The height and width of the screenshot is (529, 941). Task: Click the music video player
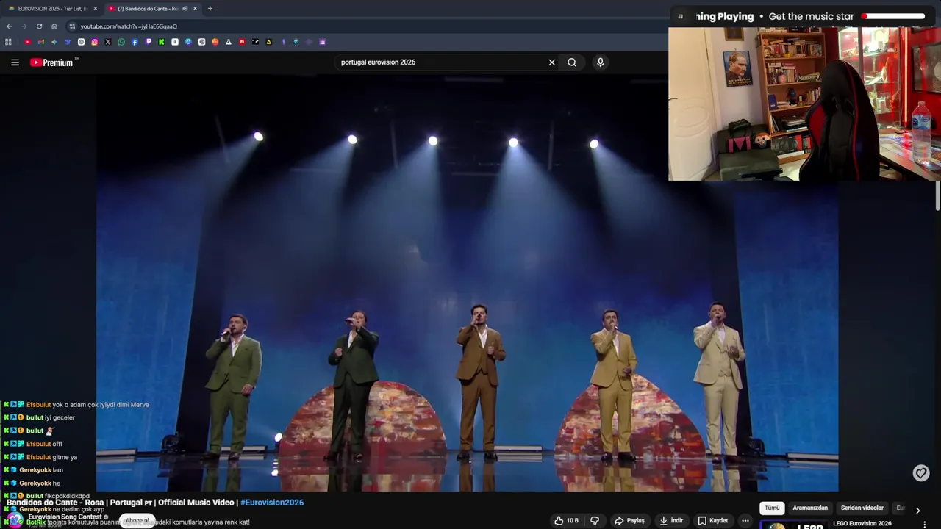click(x=467, y=283)
